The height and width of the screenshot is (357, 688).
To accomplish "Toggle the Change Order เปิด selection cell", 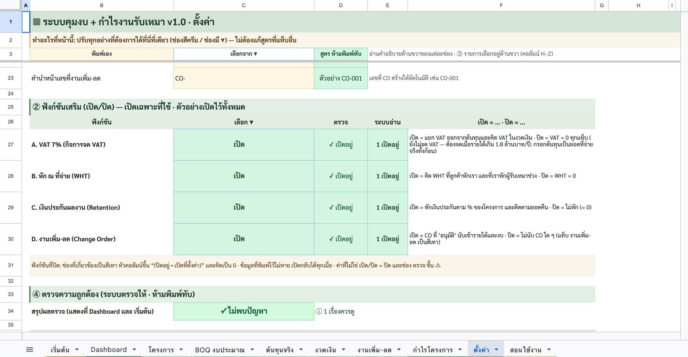I will [x=244, y=239].
